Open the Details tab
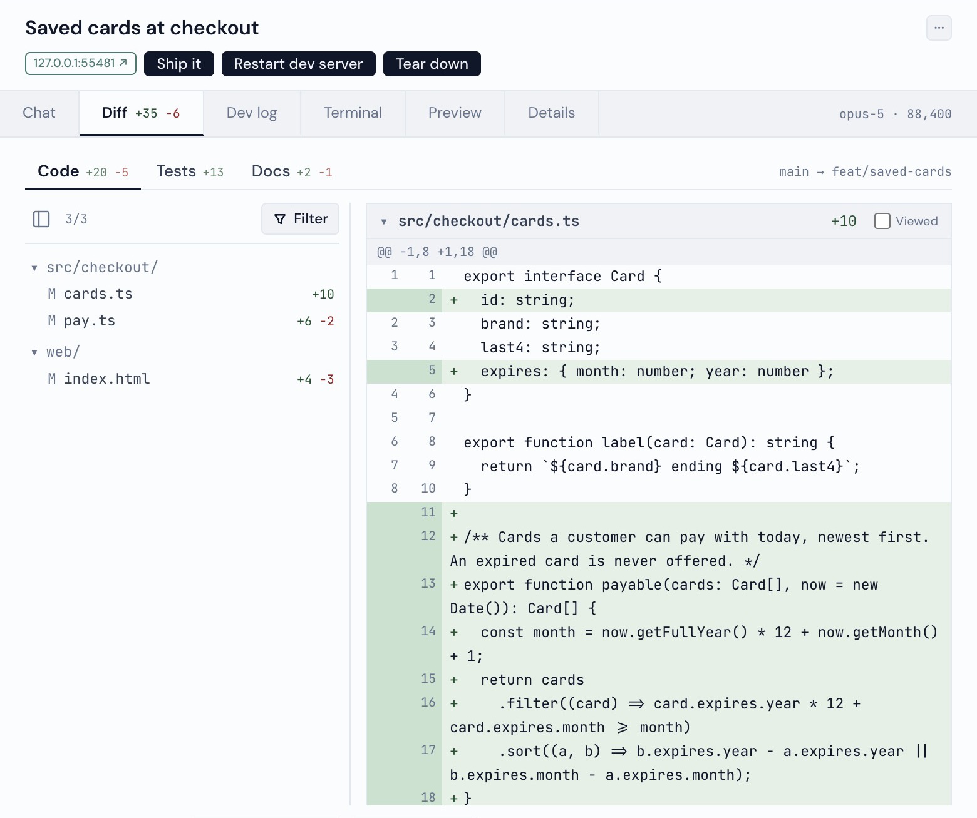 coord(552,113)
